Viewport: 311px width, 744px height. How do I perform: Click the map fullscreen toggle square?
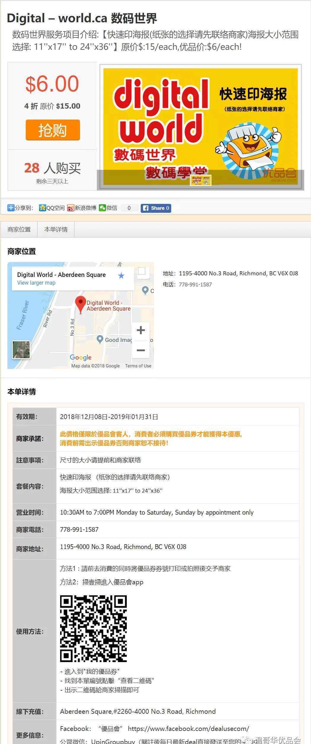point(142,271)
